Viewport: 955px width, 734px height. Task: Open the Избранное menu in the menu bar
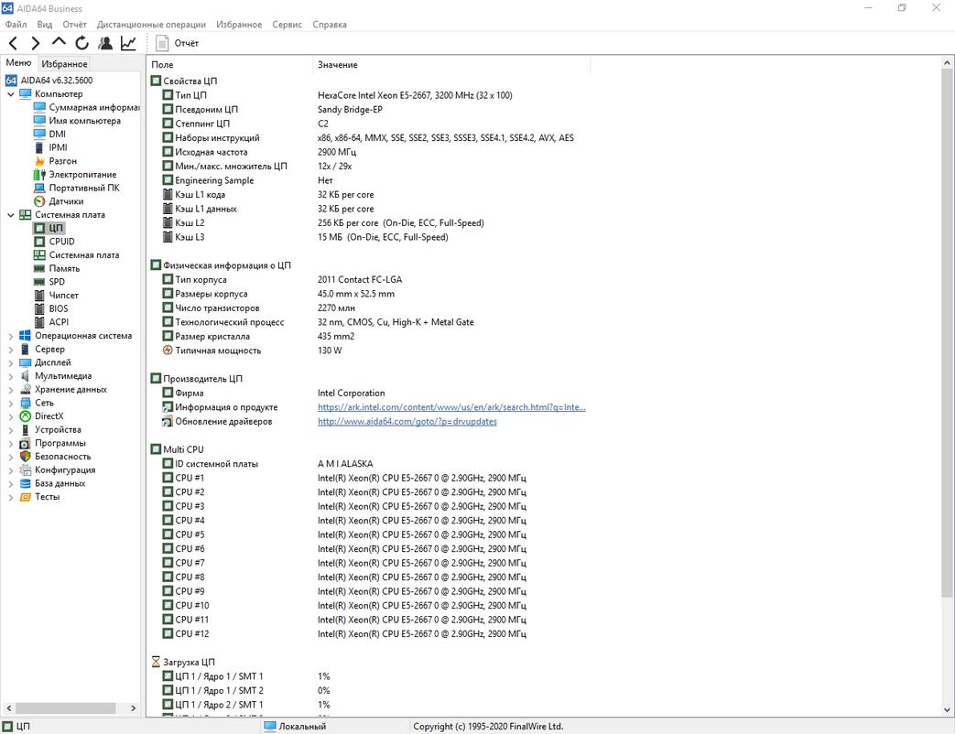[x=239, y=25]
